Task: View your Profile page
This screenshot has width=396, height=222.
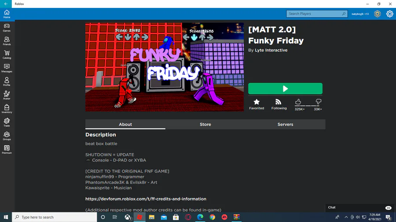Action: 7,82
